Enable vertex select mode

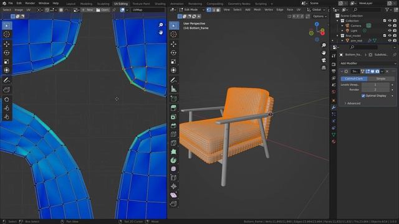209,10
